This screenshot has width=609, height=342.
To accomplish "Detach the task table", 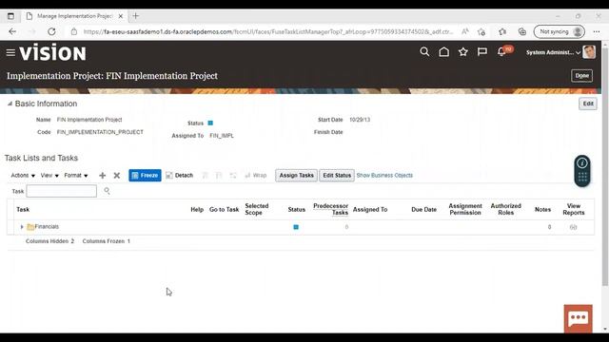I will point(180,175).
